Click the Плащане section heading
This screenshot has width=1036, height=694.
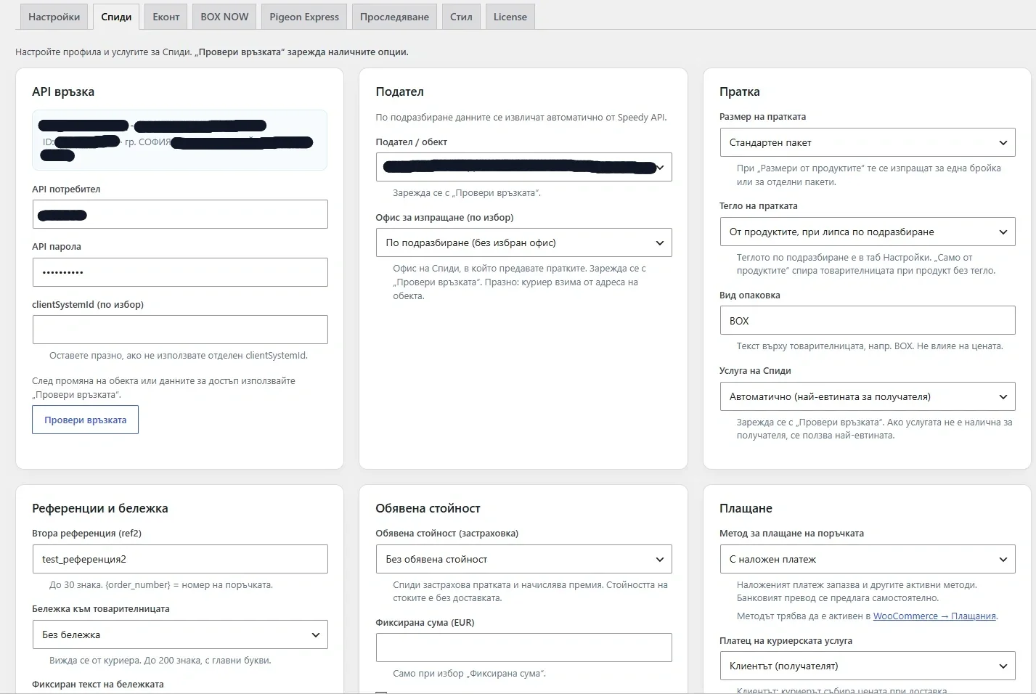tap(746, 508)
